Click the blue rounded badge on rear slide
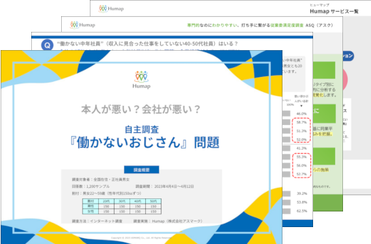Image resolution: width=371 pixels, height=244 pixels. [348, 56]
